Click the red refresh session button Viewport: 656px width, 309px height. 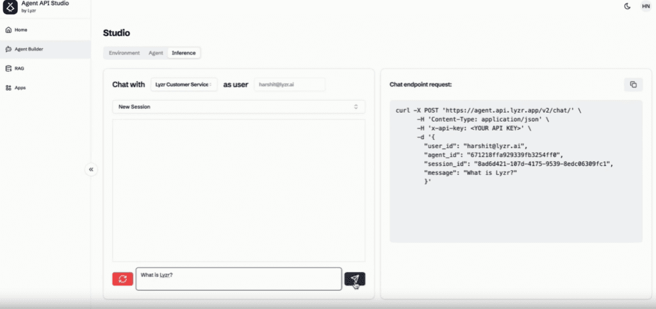tap(122, 279)
